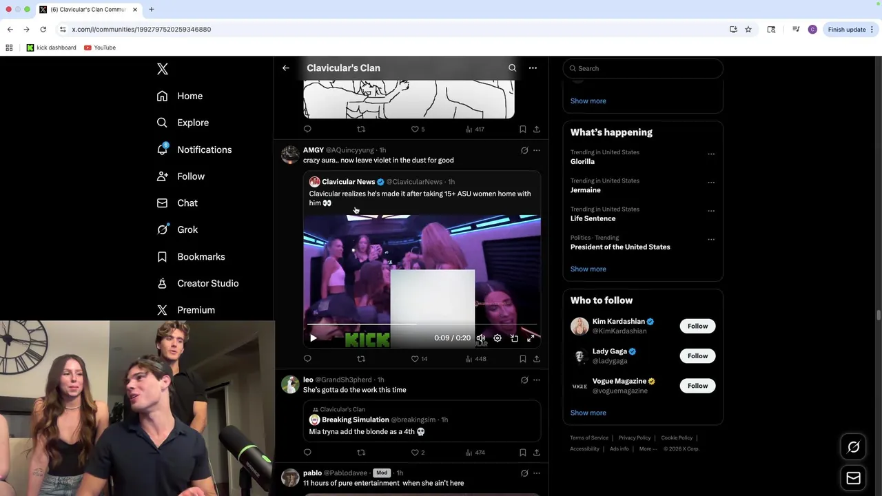The width and height of the screenshot is (882, 496).
Task: Go back from Clavicular's Clan
Action: 286,68
